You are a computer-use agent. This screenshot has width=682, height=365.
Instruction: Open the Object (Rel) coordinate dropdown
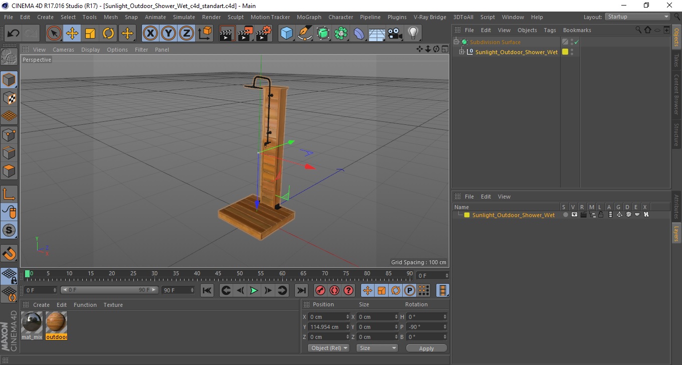coord(328,348)
